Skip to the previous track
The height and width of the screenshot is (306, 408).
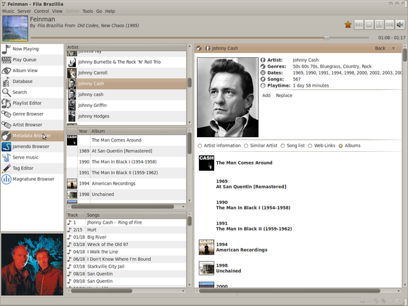(x=359, y=25)
